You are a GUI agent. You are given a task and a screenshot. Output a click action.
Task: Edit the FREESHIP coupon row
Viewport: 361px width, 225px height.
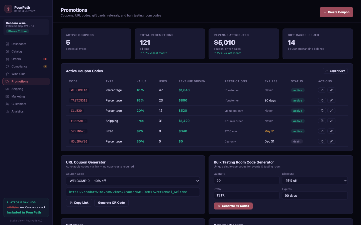tap(331, 121)
